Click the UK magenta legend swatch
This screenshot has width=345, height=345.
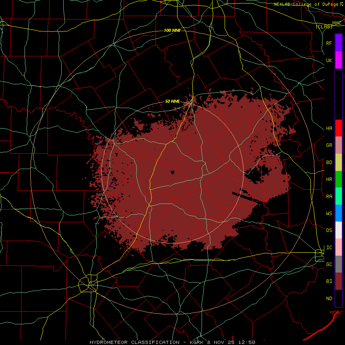click(x=338, y=60)
